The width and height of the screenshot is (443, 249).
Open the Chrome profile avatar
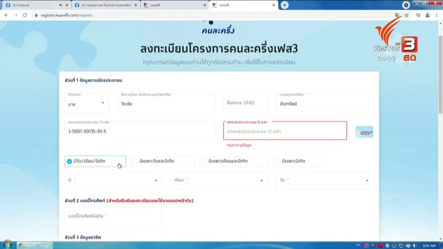(427, 15)
